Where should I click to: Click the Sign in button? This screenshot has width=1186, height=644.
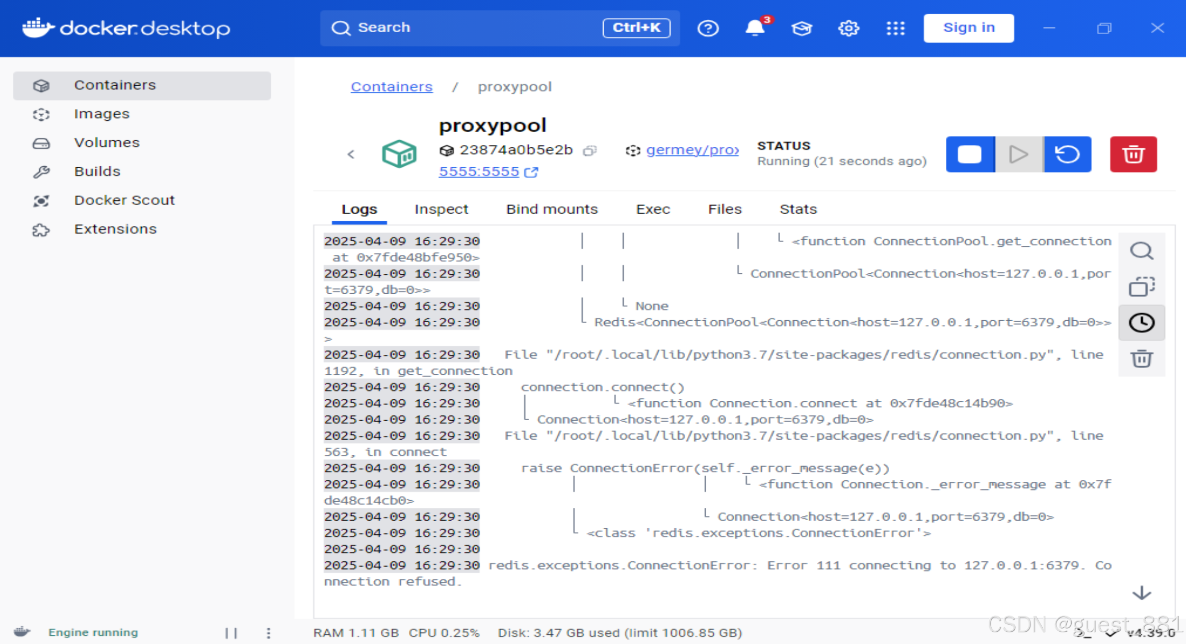(x=968, y=28)
